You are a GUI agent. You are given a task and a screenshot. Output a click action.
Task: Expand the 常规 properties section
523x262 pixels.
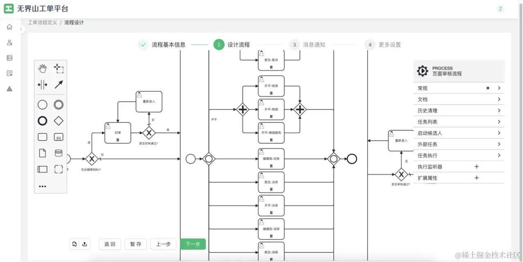pyautogui.click(x=459, y=88)
